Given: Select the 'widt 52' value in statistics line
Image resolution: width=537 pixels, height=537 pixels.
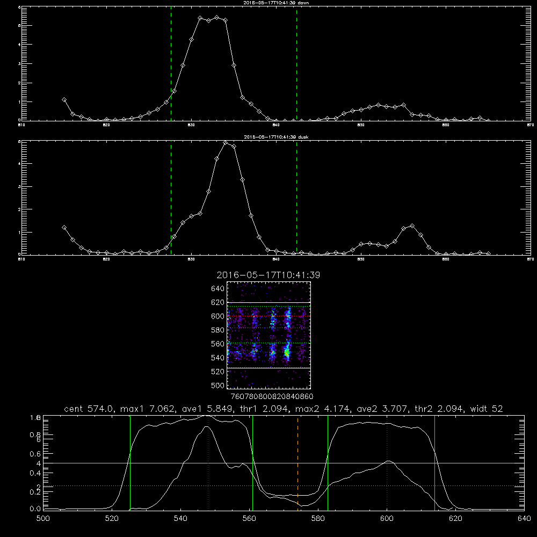Looking at the screenshot, I should (487, 409).
